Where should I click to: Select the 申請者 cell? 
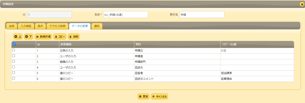(x=177, y=56)
